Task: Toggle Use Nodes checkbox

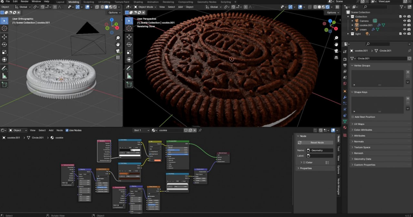Action: (67, 130)
